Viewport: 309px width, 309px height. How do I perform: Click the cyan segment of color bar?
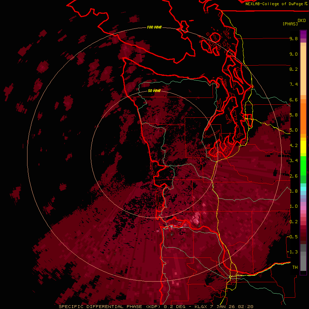click(x=303, y=188)
